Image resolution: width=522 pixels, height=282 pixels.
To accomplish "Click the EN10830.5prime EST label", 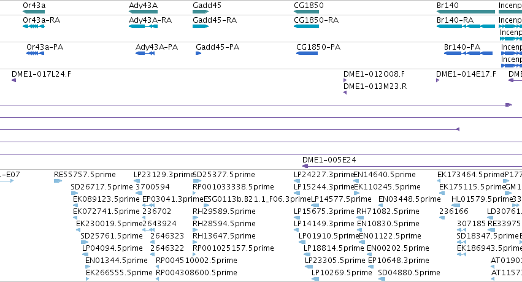I will [388, 224].
